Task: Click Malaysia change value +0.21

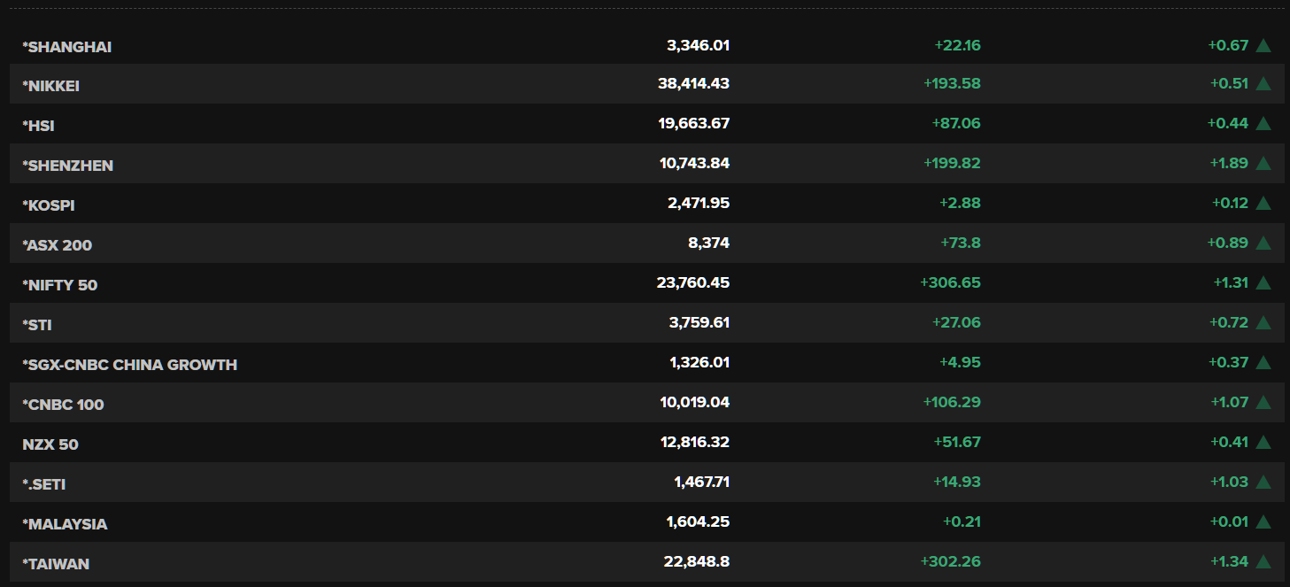Action: coord(962,521)
